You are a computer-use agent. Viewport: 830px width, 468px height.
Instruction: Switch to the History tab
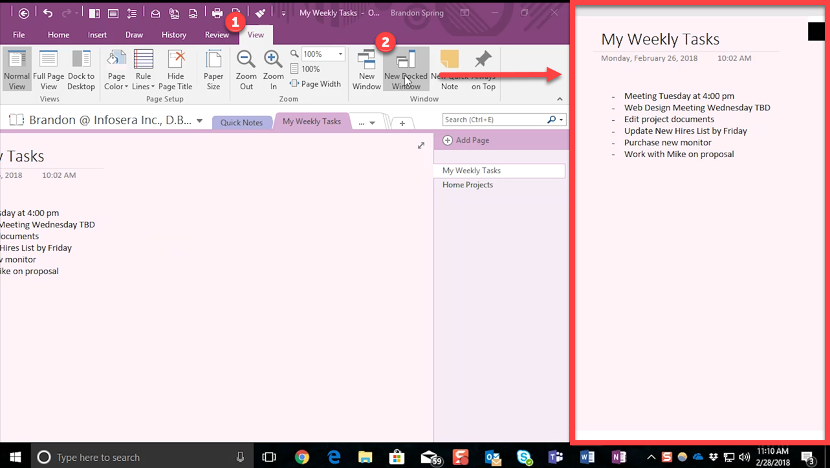(173, 35)
